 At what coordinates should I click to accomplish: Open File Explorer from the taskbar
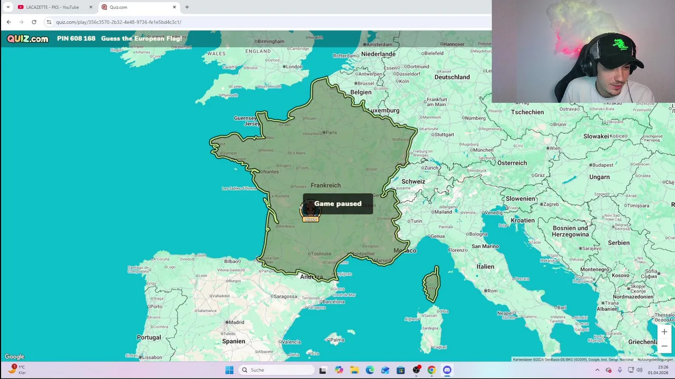(354, 370)
